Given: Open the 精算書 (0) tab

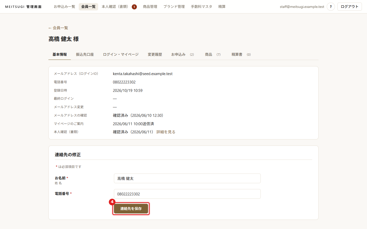Looking at the screenshot, I should coord(241,54).
